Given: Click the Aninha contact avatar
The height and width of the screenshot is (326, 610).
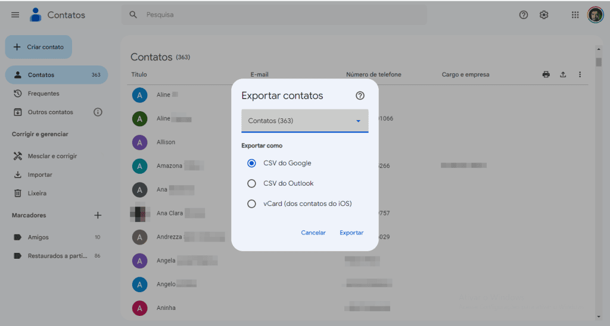Looking at the screenshot, I should tap(139, 308).
